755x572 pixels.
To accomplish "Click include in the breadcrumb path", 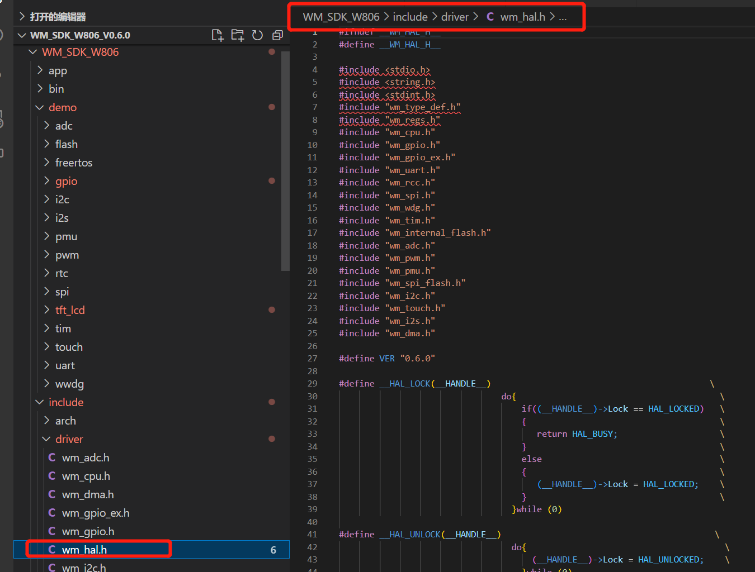I will pos(410,17).
